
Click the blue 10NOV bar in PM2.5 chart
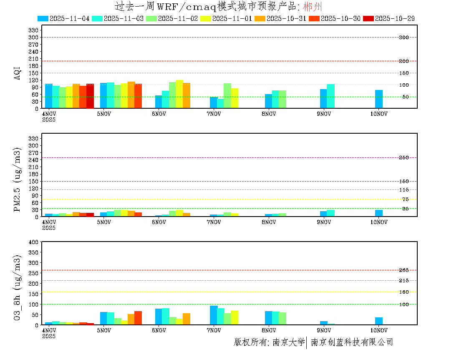click(378, 213)
